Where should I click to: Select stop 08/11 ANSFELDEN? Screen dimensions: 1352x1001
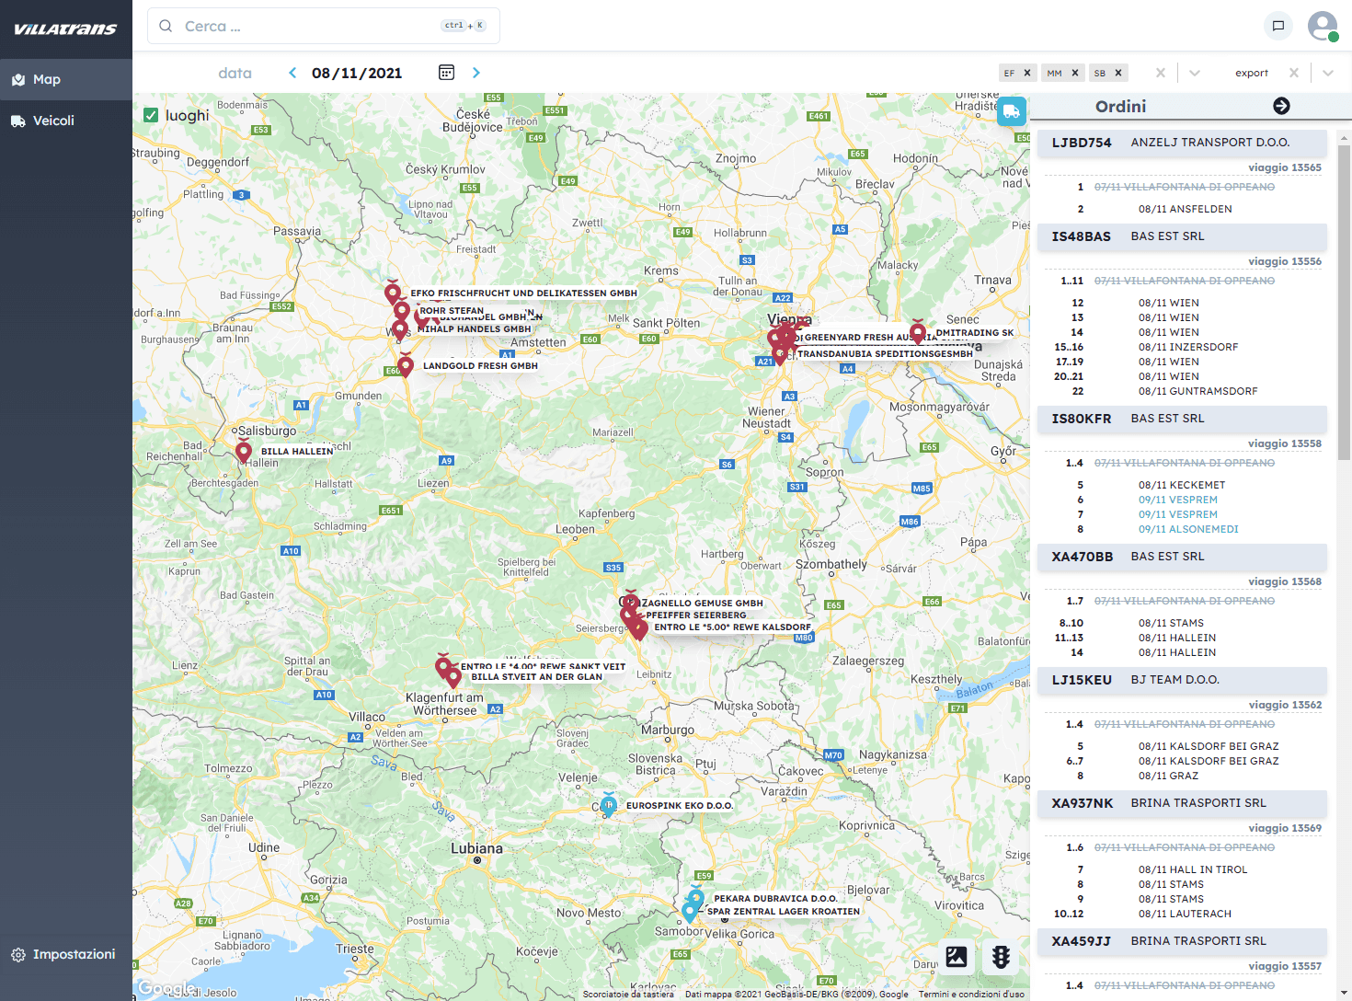pos(1185,209)
